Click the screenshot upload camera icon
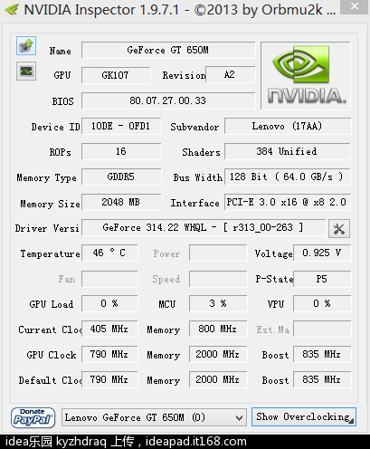Screen dimensions: 370x449 coord(26,46)
